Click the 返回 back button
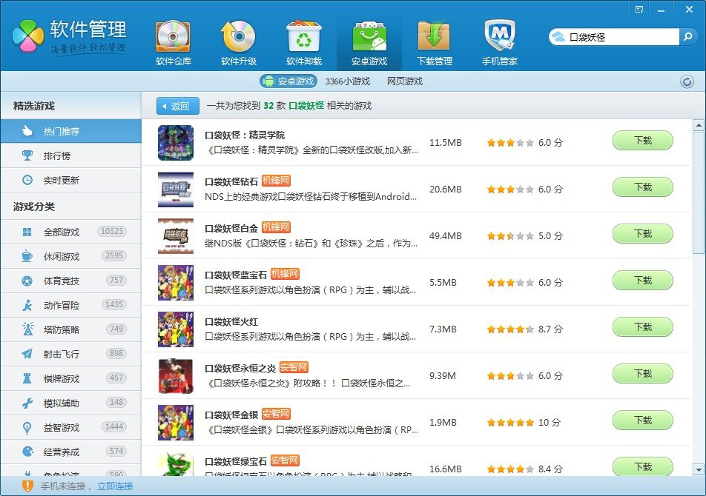The height and width of the screenshot is (496, 706). pyautogui.click(x=178, y=106)
